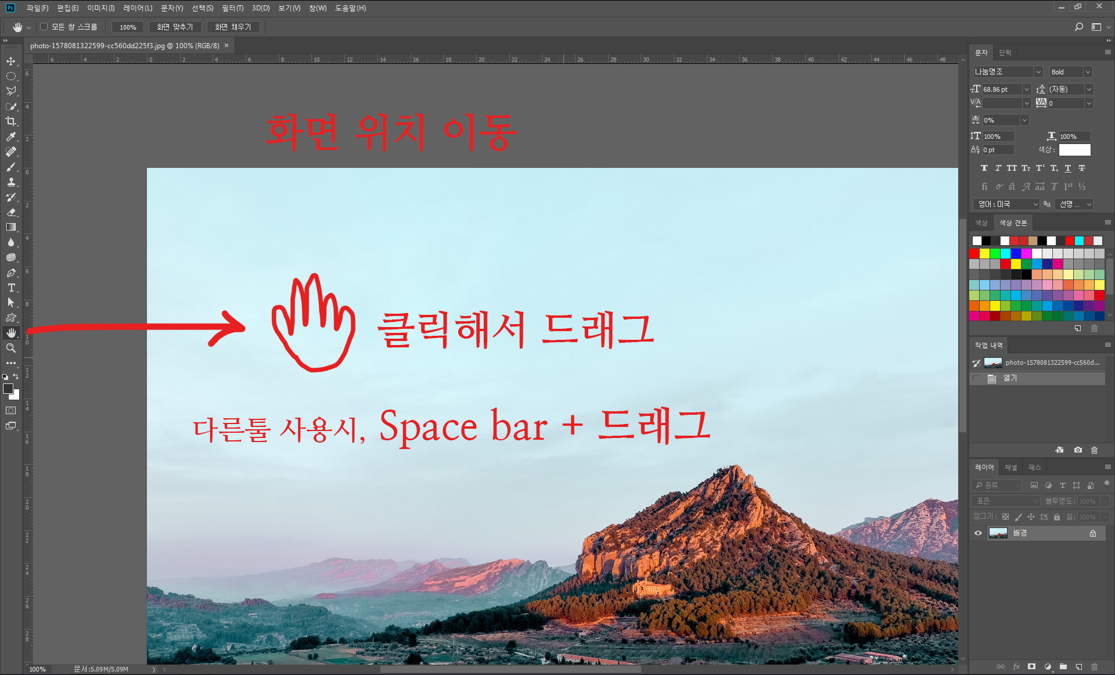Viewport: 1115px width, 675px height.
Task: Select the Gradient tool
Action: point(11,227)
